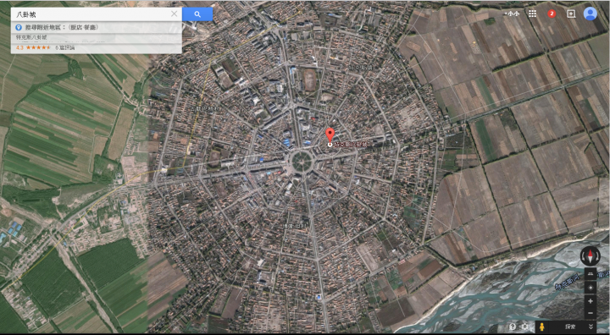Open the red notifications badge
610x335 pixels.
552,14
